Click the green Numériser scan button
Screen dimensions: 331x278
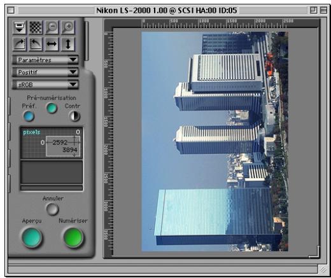[x=73, y=237]
